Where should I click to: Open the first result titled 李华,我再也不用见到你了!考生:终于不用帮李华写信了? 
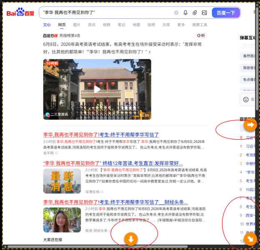click(x=101, y=135)
